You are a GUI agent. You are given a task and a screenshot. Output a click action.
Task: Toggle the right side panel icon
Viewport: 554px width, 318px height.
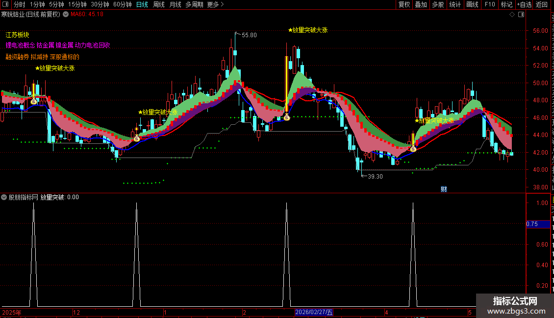[521, 15]
